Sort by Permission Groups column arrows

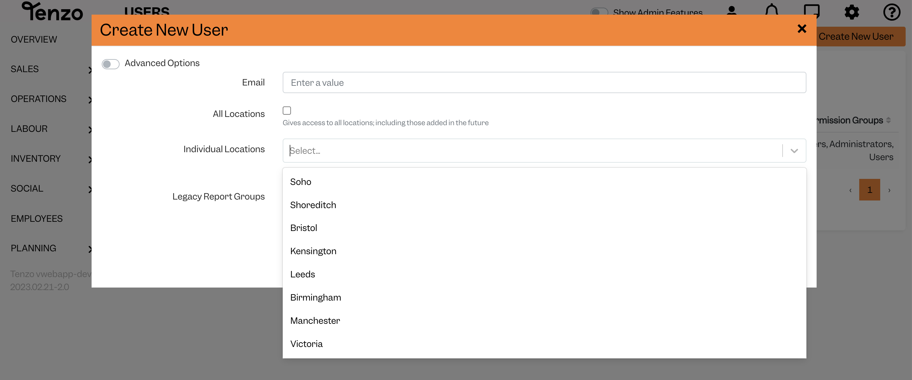(x=888, y=120)
